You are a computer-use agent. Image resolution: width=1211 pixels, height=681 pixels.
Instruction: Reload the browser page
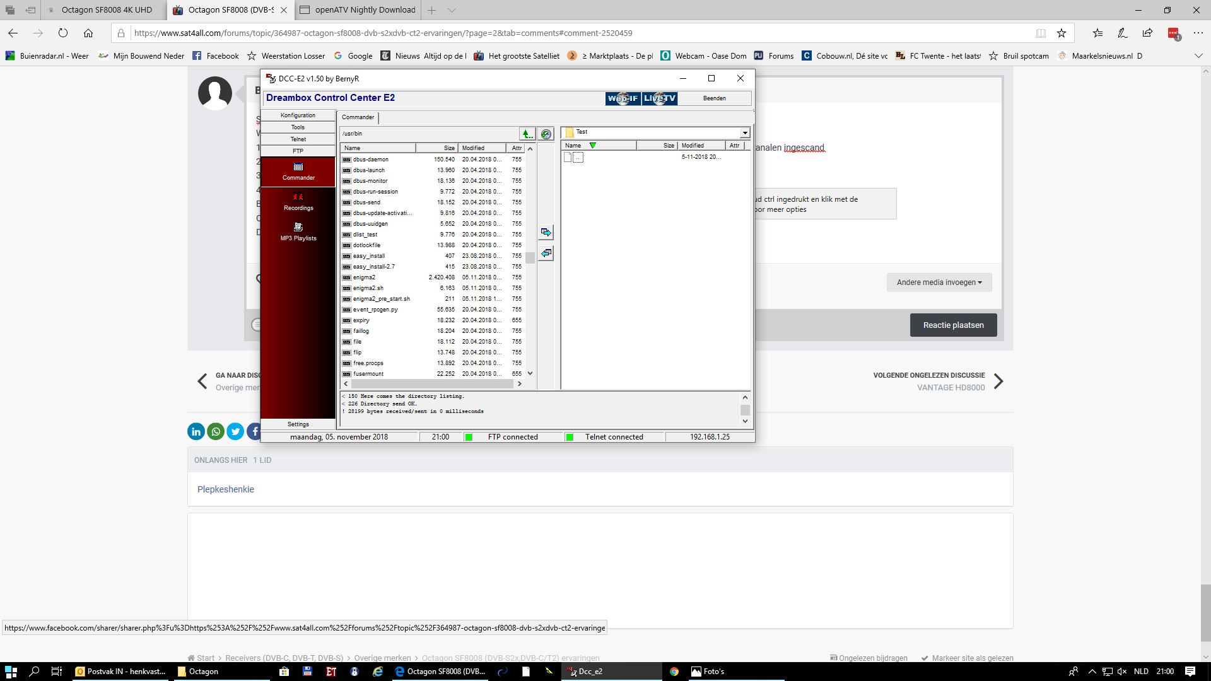pyautogui.click(x=63, y=33)
